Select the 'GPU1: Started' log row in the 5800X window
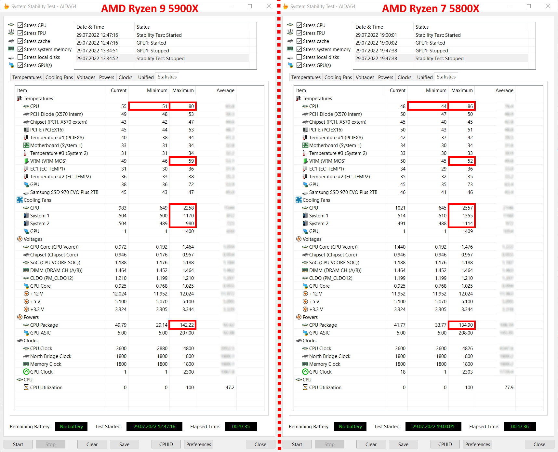 pyautogui.click(x=441, y=43)
